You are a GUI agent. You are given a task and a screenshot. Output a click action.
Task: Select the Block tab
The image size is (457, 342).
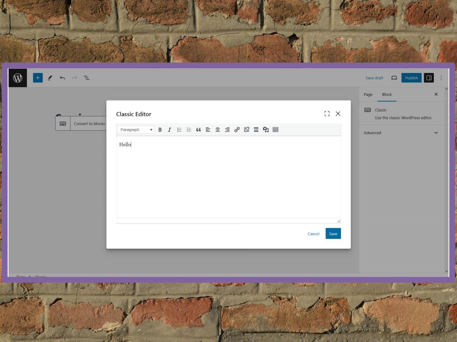click(387, 95)
